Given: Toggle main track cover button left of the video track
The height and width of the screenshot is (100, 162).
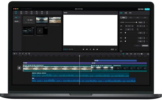Looking at the screenshot, I should (19, 68).
